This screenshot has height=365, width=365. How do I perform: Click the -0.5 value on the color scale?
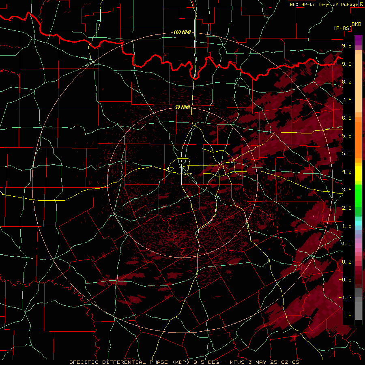345,279
